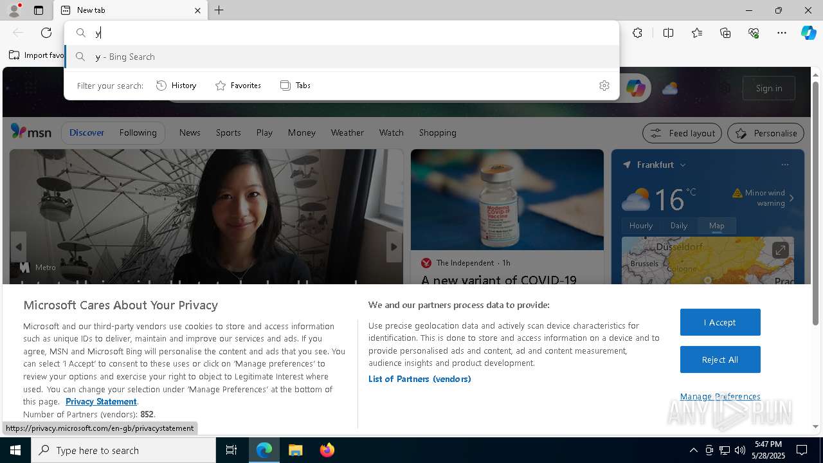The width and height of the screenshot is (823, 463).
Task: Open the Minor wind warning alert
Action: tap(759, 198)
